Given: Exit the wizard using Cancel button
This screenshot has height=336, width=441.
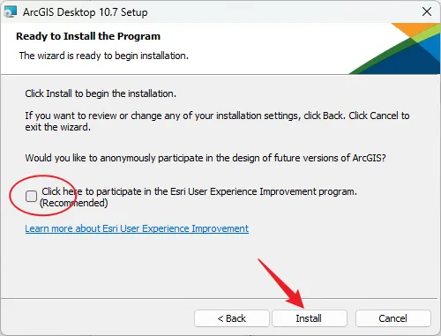Looking at the screenshot, I should tap(393, 318).
